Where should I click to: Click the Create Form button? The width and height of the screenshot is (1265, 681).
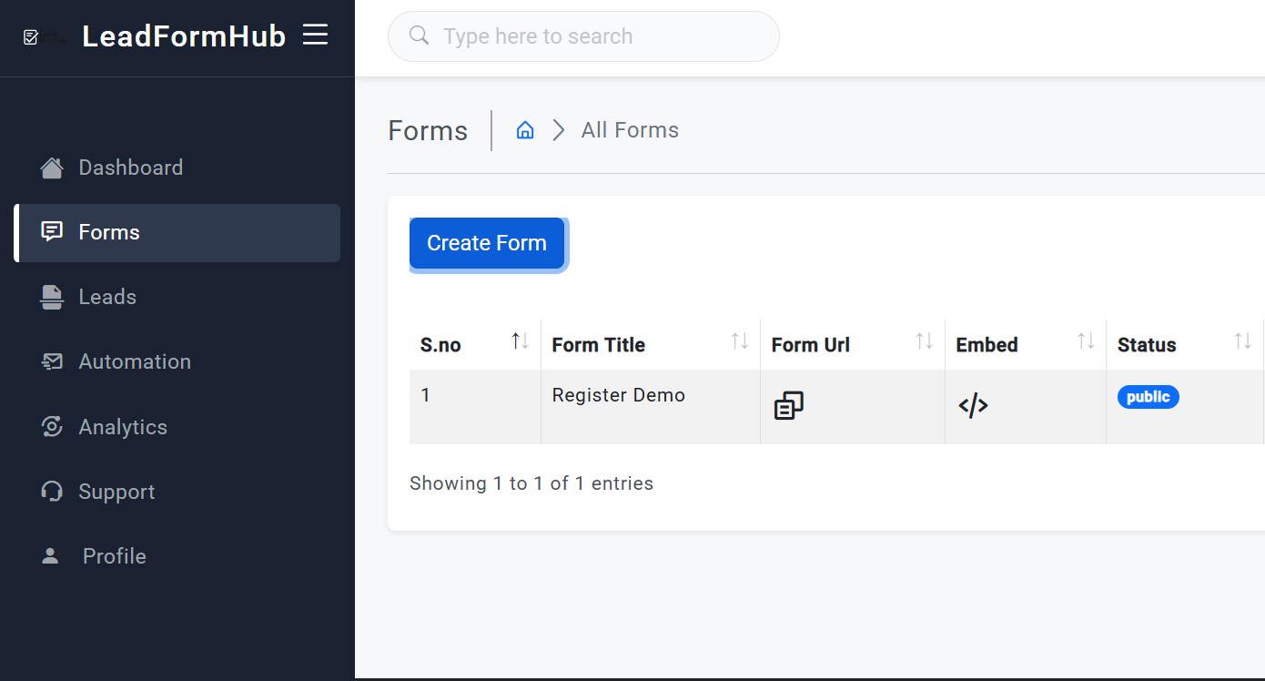[x=487, y=243]
